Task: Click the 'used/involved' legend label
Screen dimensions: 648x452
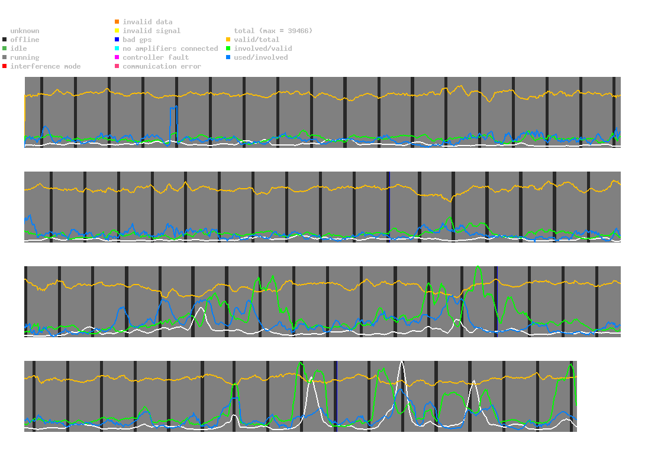Action: (x=261, y=57)
